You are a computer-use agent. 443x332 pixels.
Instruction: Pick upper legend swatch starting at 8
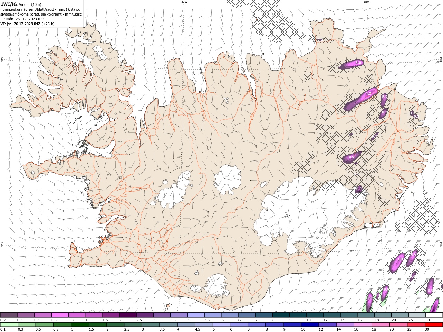[x=281, y=315]
